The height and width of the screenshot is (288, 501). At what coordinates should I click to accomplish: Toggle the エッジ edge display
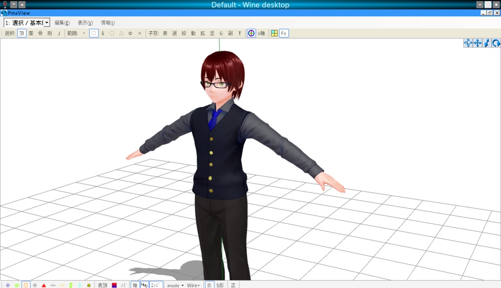click(x=154, y=284)
